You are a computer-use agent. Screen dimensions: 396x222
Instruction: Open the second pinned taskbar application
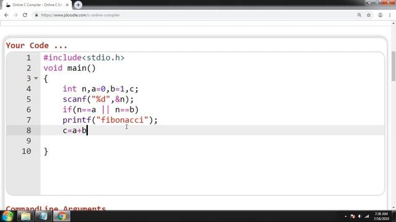click(43, 216)
